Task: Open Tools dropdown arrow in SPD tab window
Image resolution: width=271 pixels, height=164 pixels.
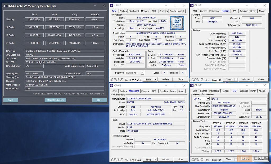Action: tap(236, 160)
